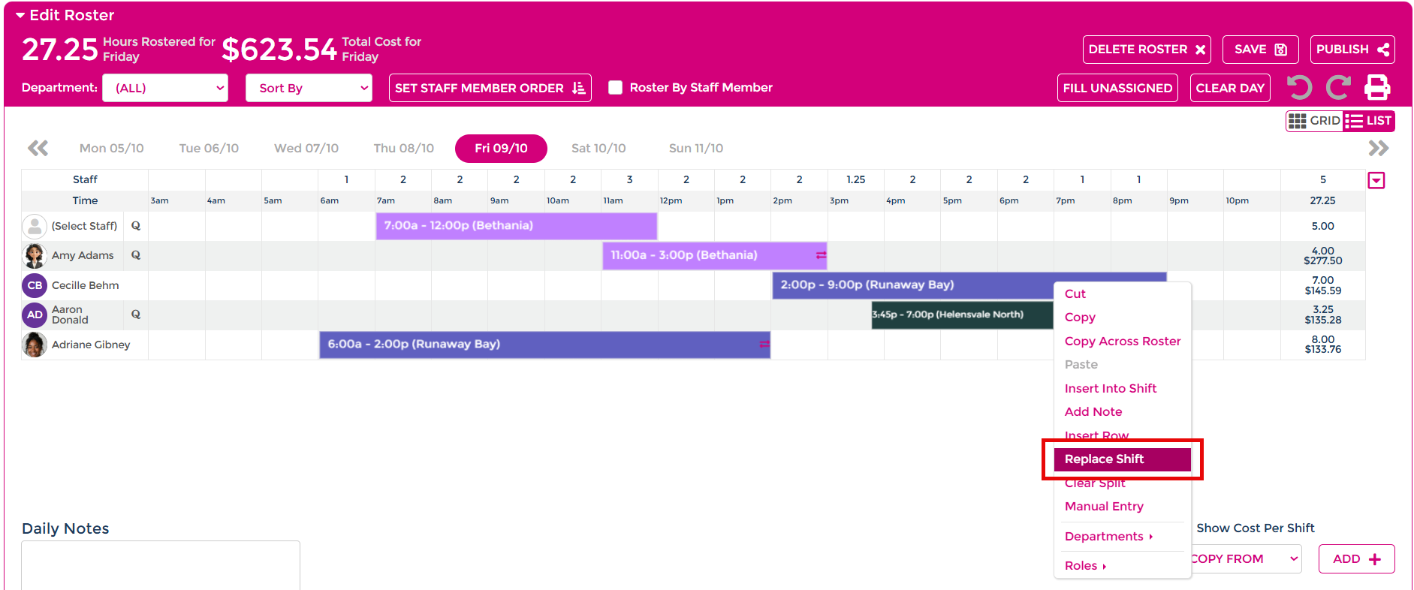Screen dimensions: 1414x590
Task: Click search icon beside Select Staff
Action: 136,225
